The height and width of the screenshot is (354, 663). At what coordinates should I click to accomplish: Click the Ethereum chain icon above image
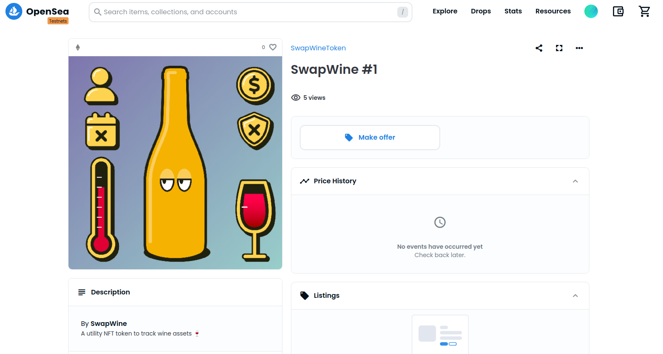point(78,47)
